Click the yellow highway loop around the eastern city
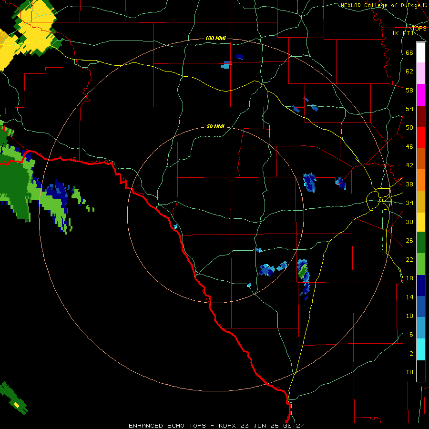This screenshot has width=429, height=429. coord(379,199)
